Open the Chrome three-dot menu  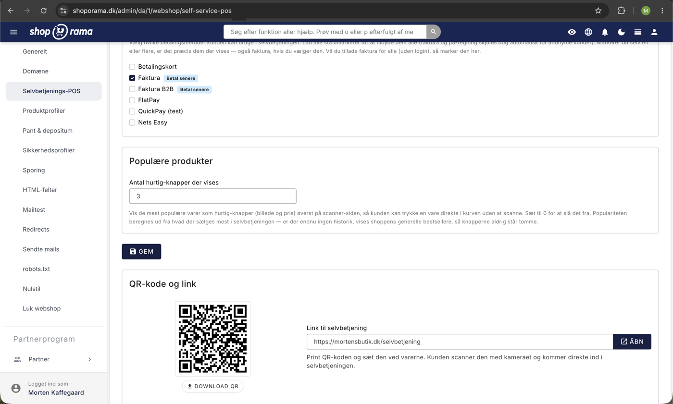(662, 11)
